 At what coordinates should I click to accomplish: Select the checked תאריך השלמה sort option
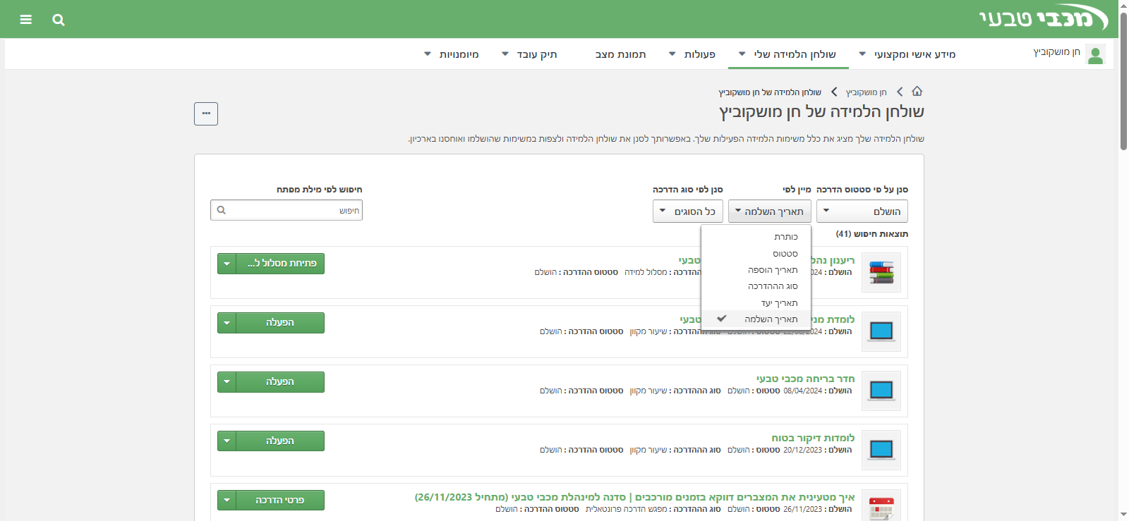pyautogui.click(x=771, y=319)
